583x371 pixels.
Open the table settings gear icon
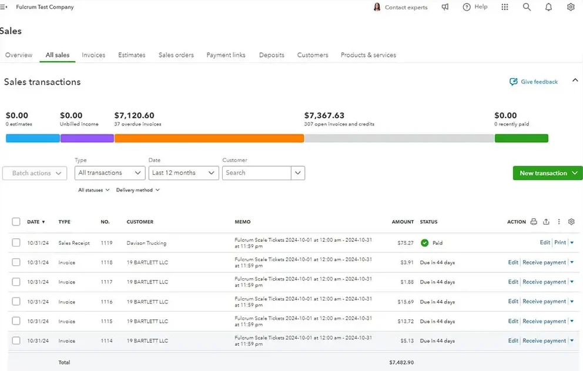click(x=571, y=221)
